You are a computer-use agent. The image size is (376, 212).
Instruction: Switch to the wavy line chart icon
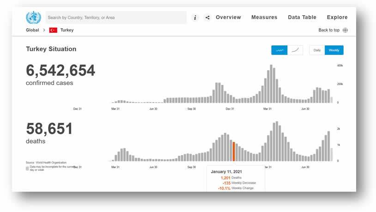click(279, 50)
